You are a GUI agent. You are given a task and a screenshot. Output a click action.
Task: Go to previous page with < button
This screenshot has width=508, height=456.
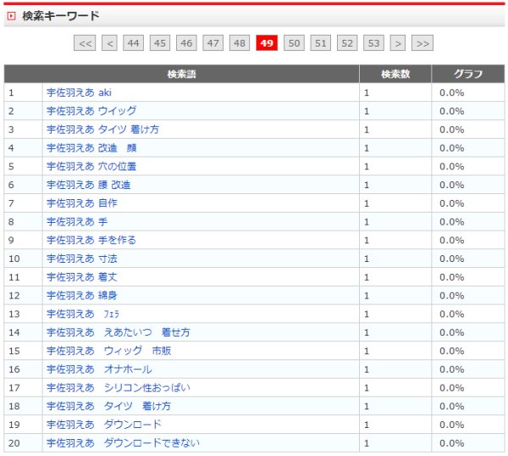pos(109,43)
